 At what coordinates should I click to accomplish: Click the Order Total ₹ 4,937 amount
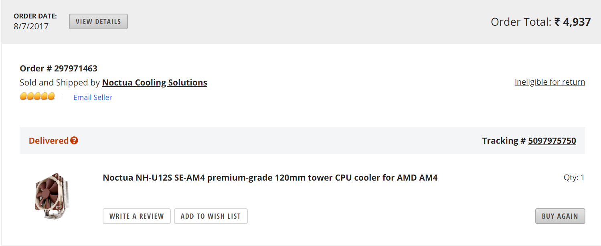[x=573, y=22]
